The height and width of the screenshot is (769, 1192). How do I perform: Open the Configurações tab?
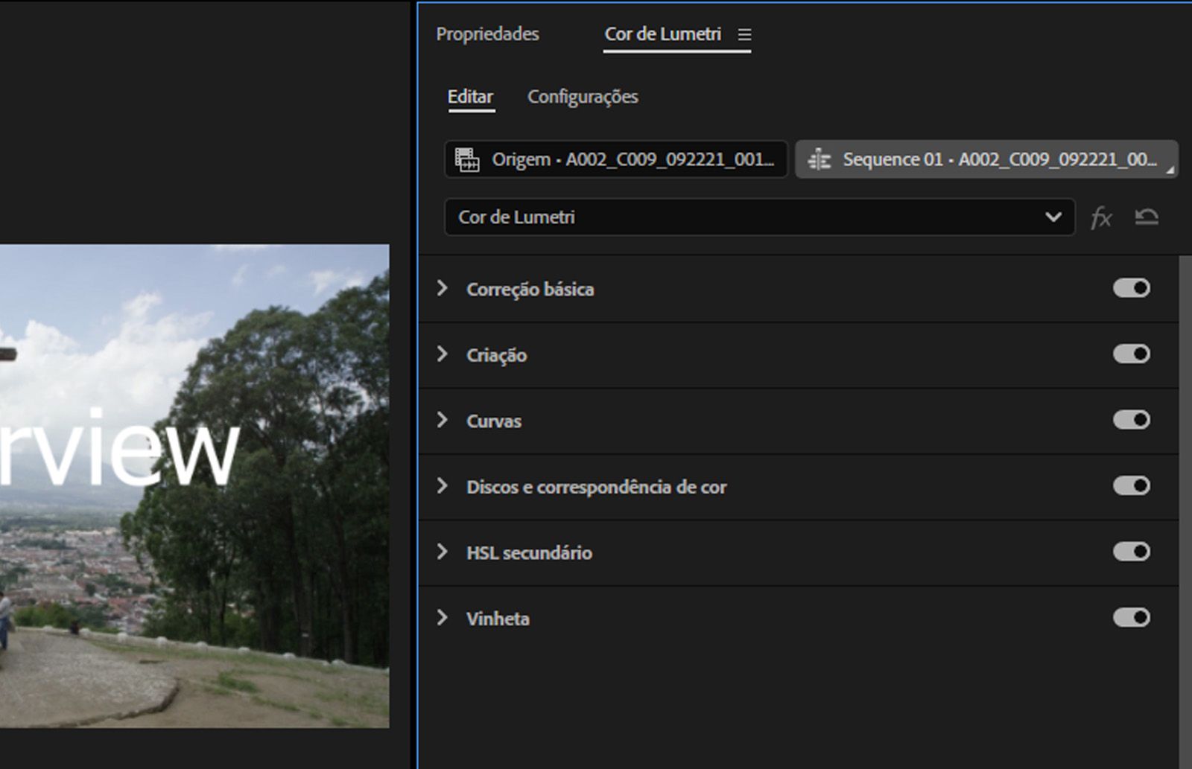(583, 97)
